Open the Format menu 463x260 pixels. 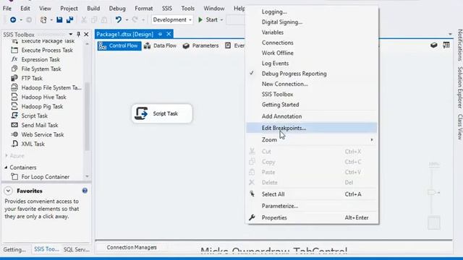(x=144, y=8)
